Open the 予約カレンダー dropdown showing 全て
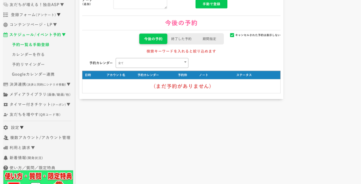This screenshot has width=361, height=184. point(152,63)
